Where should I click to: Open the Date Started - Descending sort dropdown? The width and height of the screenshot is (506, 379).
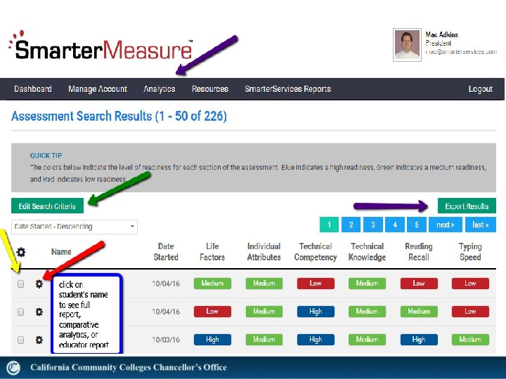74,227
